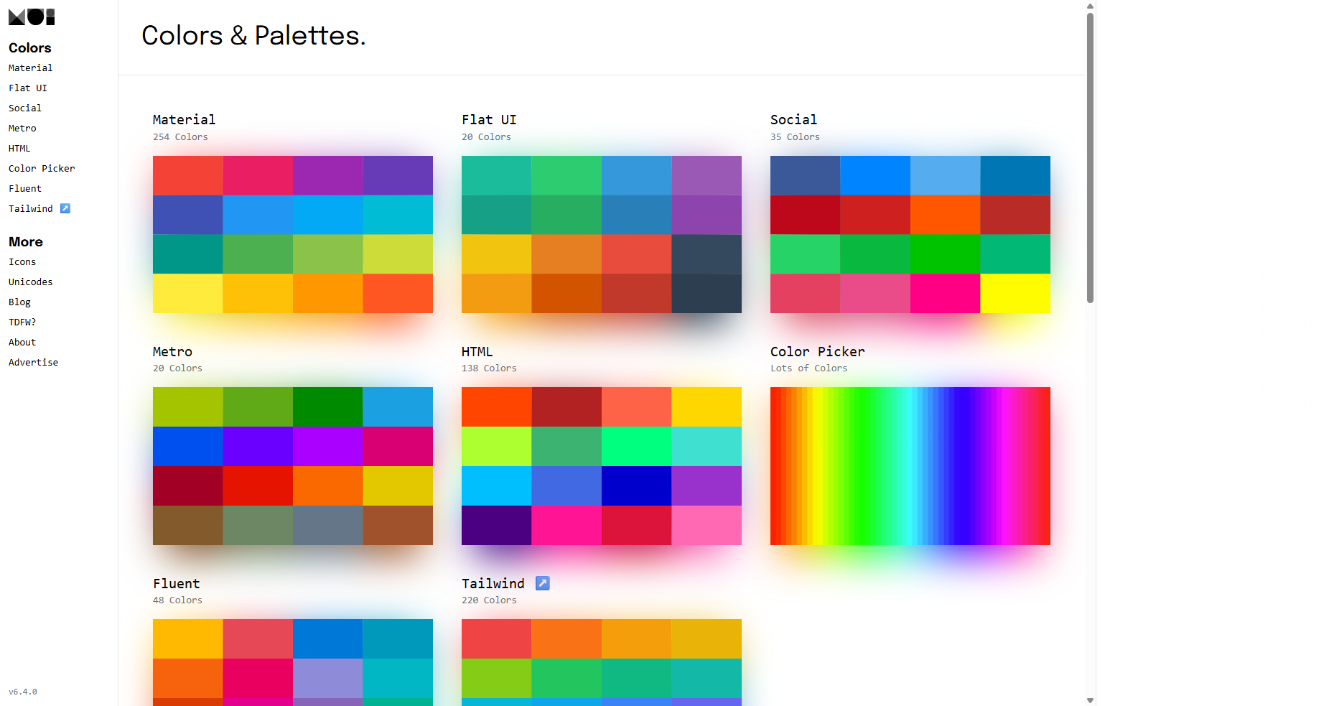Click the MUI logo in the sidebar
1329x706 pixels.
tap(32, 17)
